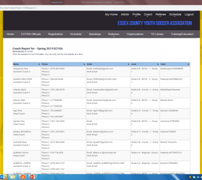Sort the table by the Team column arrow
202x180 pixels.
[188, 64]
